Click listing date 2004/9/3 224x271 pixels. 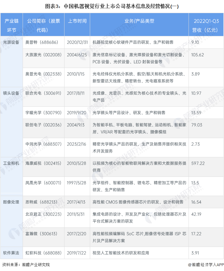(76, 125)
